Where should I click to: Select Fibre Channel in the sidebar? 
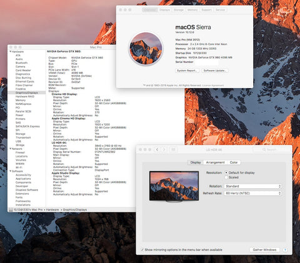(x=24, y=85)
